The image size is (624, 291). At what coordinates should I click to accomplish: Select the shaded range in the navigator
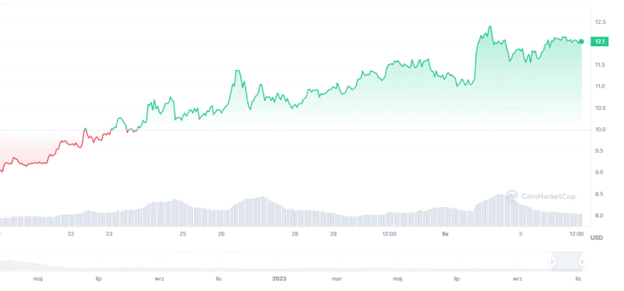(x=567, y=262)
